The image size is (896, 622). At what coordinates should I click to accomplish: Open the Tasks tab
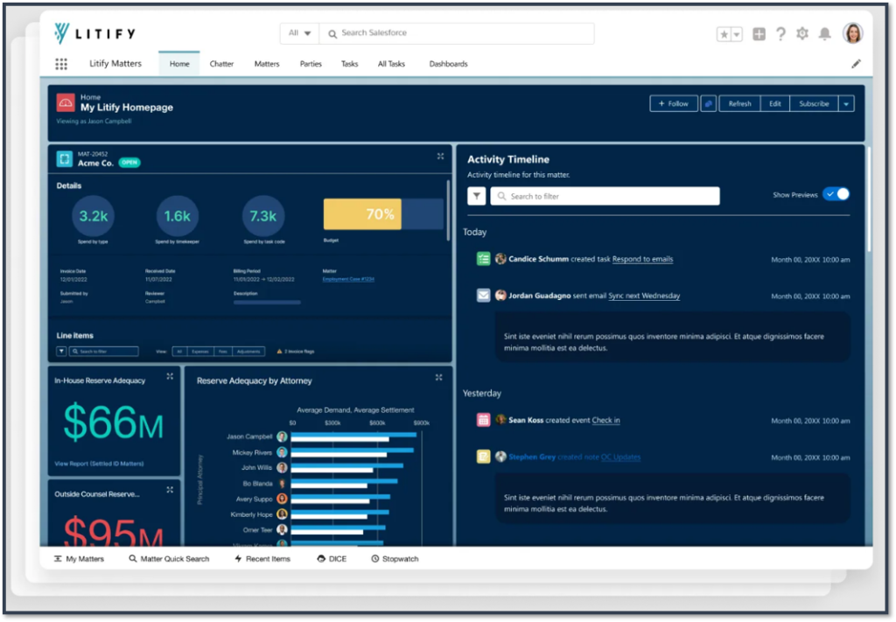tap(350, 64)
